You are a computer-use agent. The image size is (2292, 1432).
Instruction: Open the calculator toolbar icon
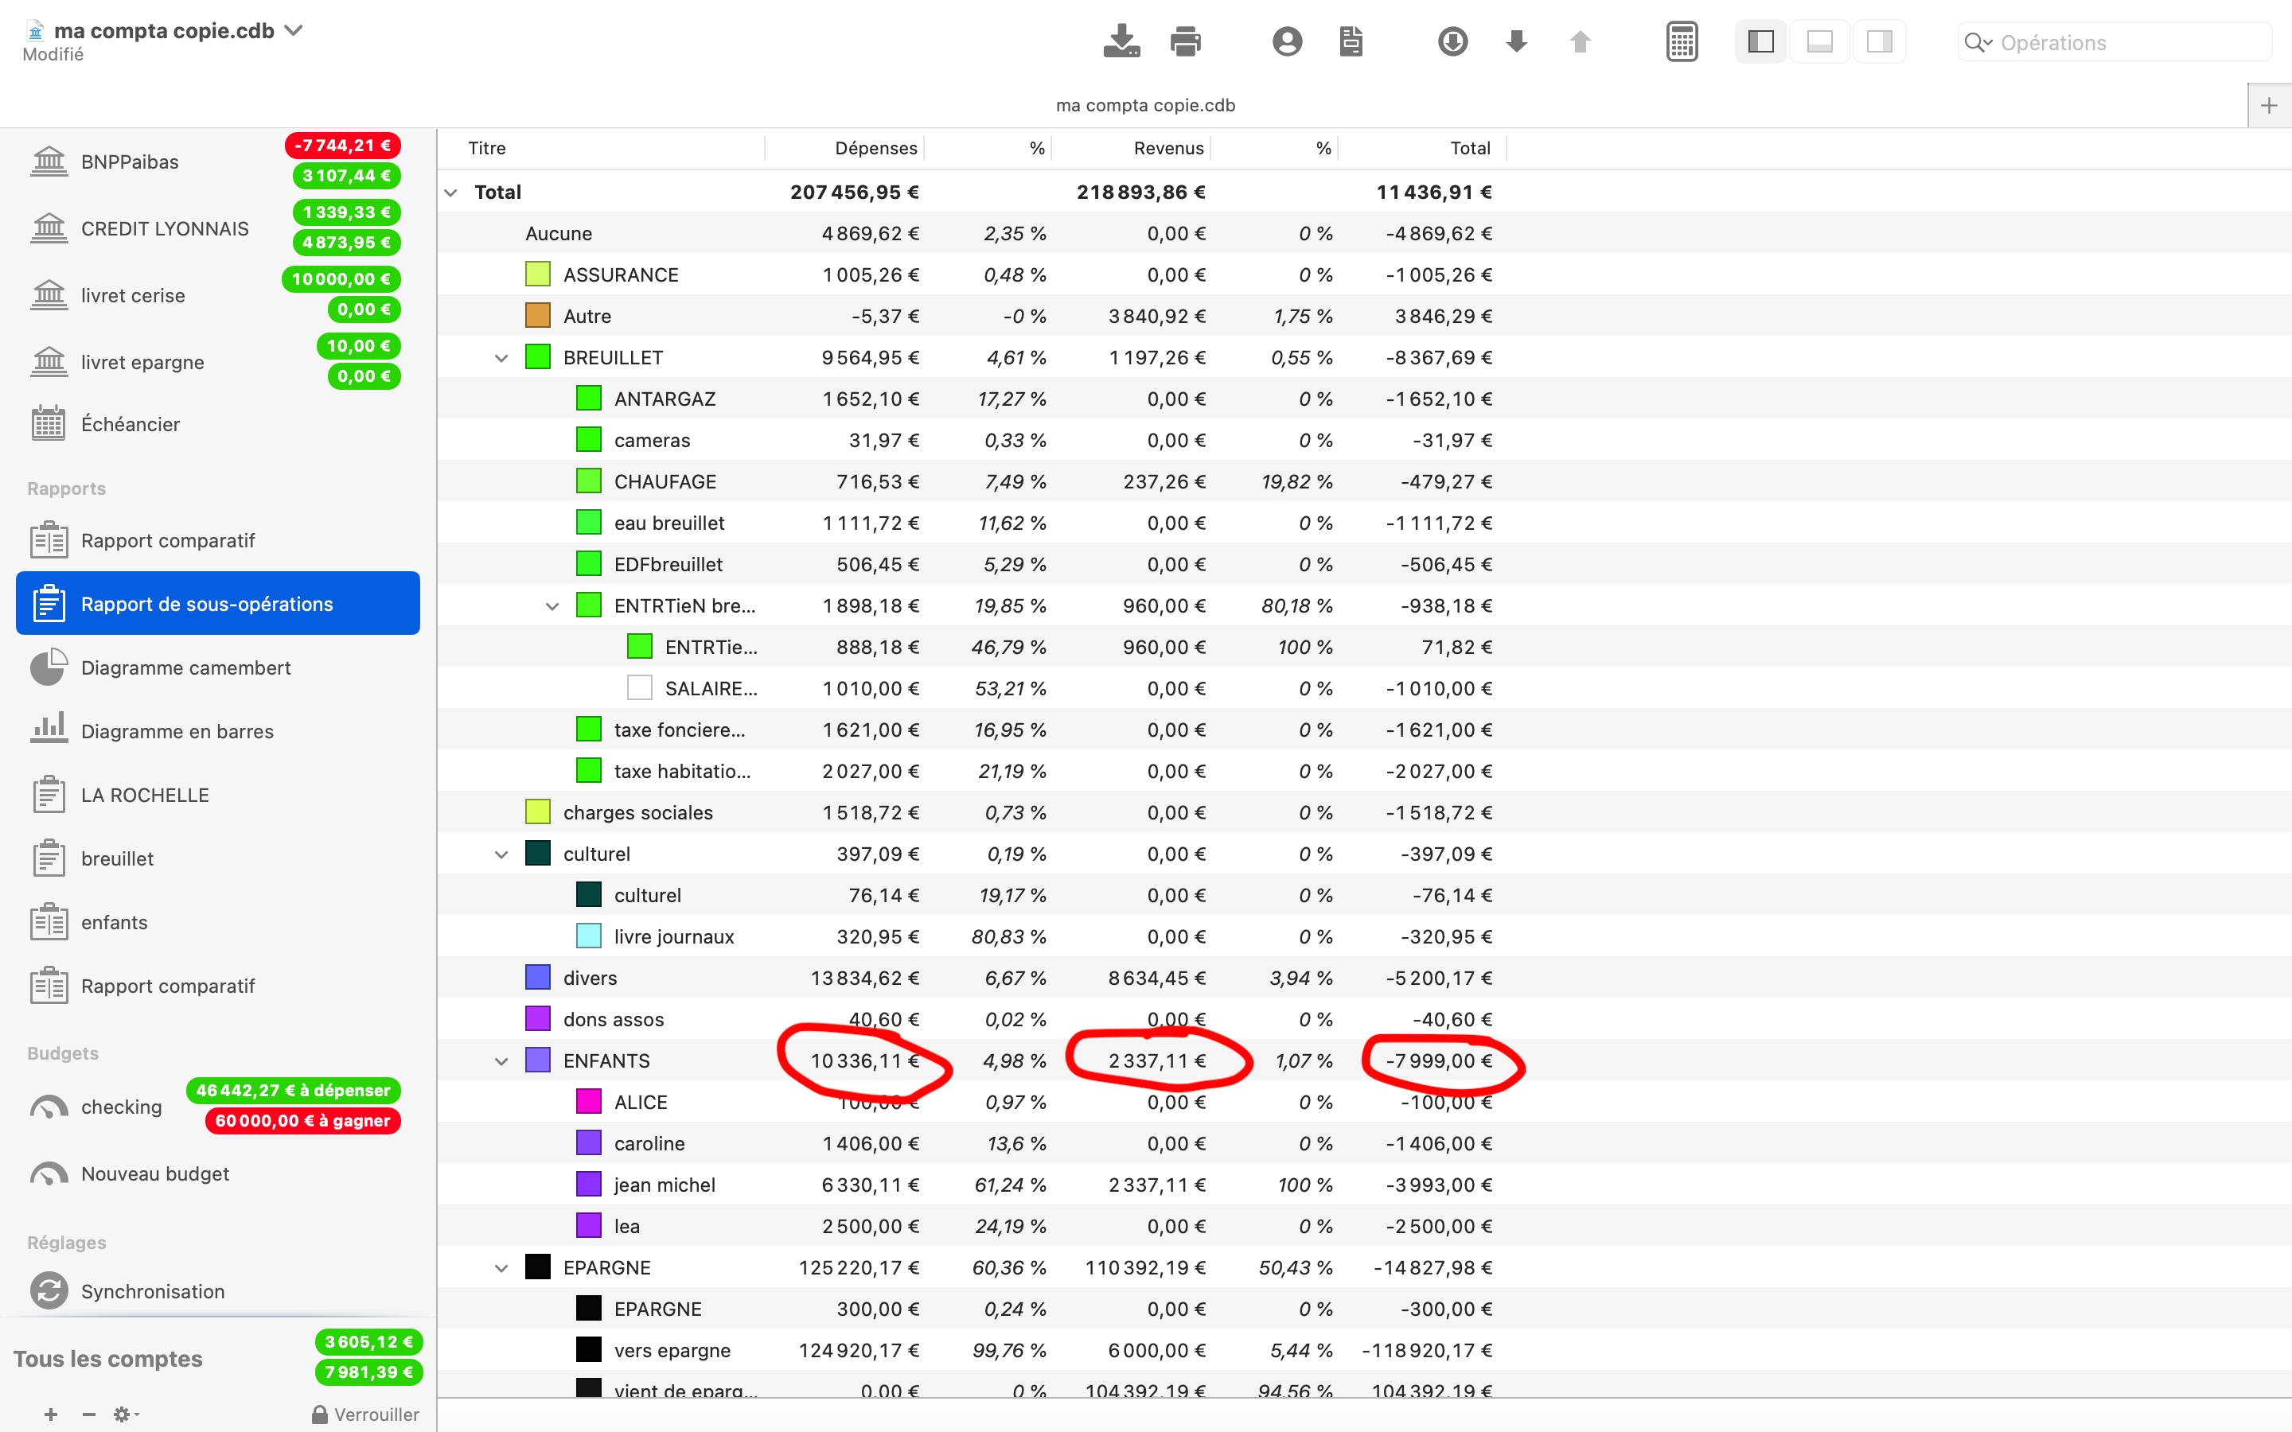1681,41
